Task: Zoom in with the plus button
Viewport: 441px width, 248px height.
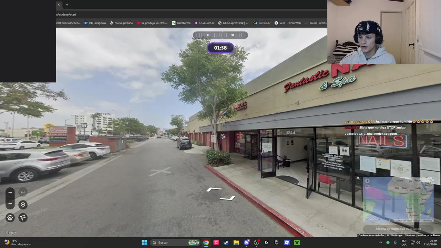Action: [x=10, y=192]
